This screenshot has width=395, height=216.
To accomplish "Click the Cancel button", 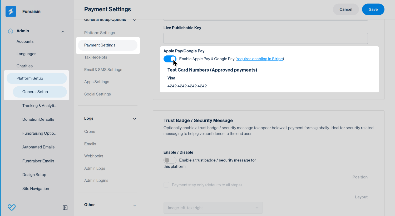I will click(x=346, y=9).
